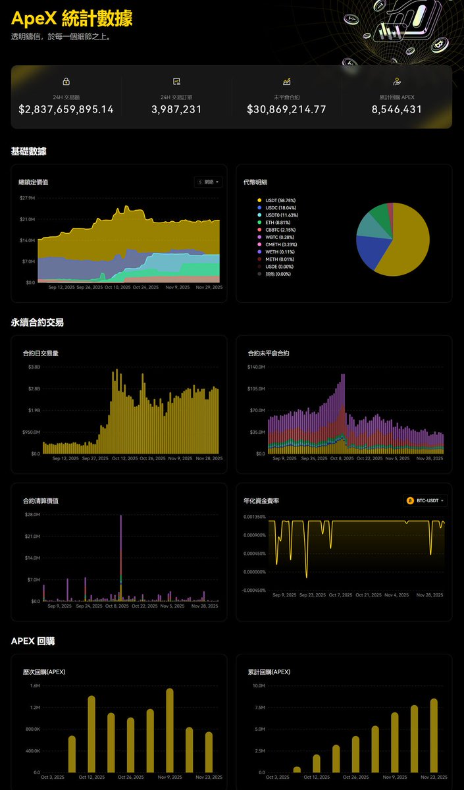Click the tallest bar in 合約清算價值 chart

point(120,558)
